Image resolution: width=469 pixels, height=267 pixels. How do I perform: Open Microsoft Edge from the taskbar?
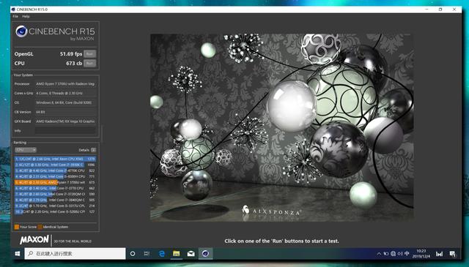(162, 254)
